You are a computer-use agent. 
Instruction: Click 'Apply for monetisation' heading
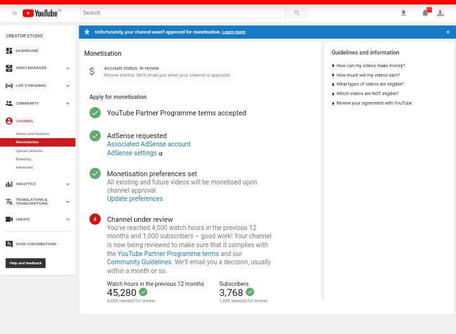(118, 97)
